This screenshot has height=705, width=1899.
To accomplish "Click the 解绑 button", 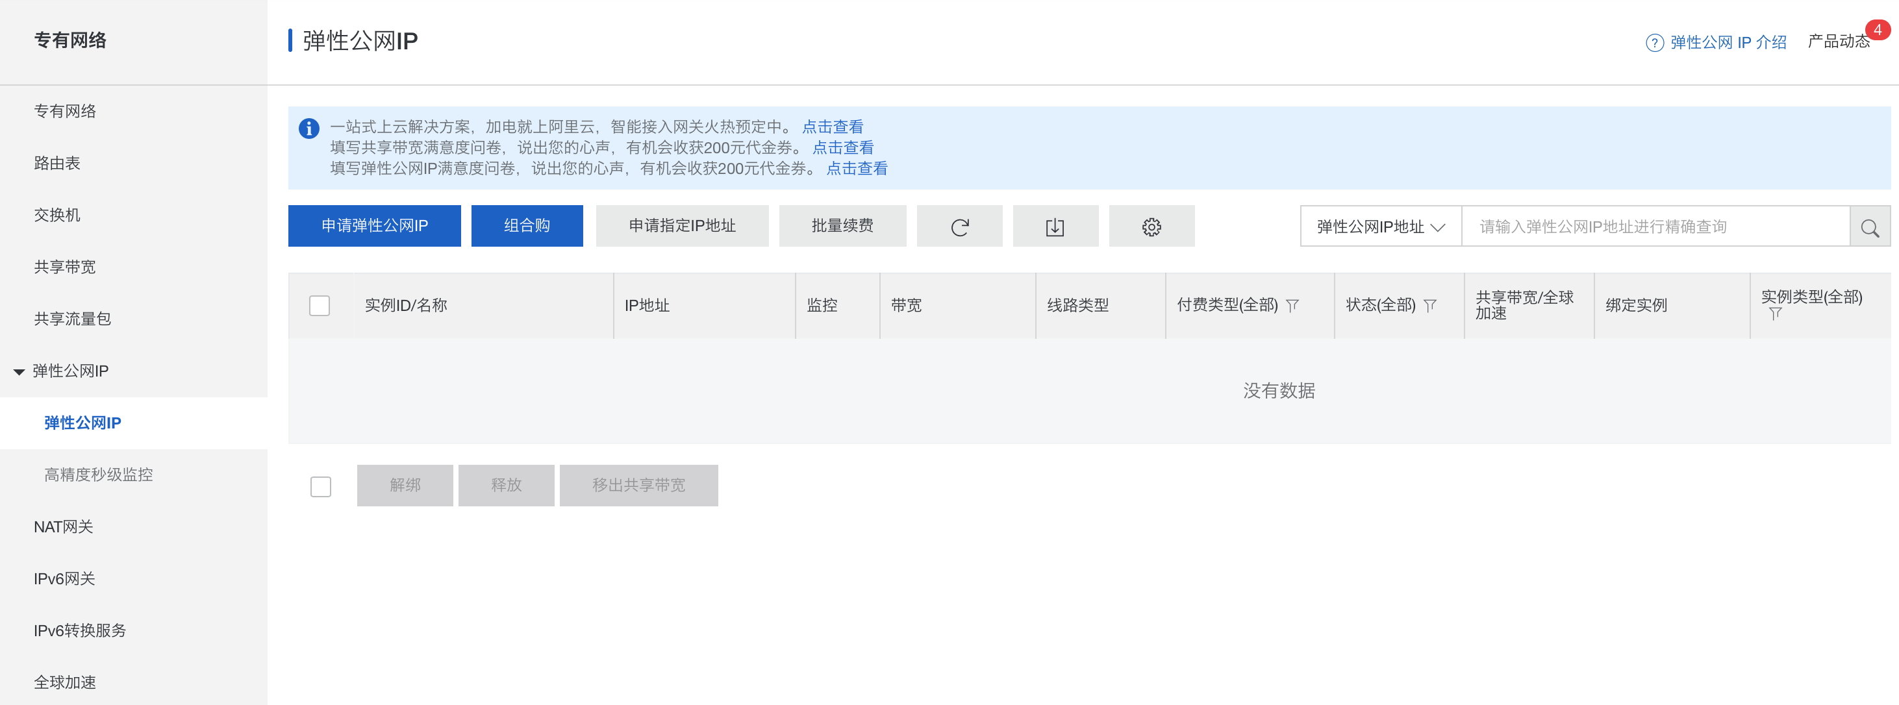I will coord(405,486).
